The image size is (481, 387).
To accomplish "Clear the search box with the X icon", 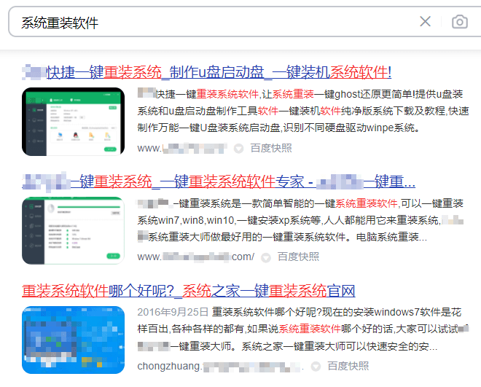I will coord(425,21).
